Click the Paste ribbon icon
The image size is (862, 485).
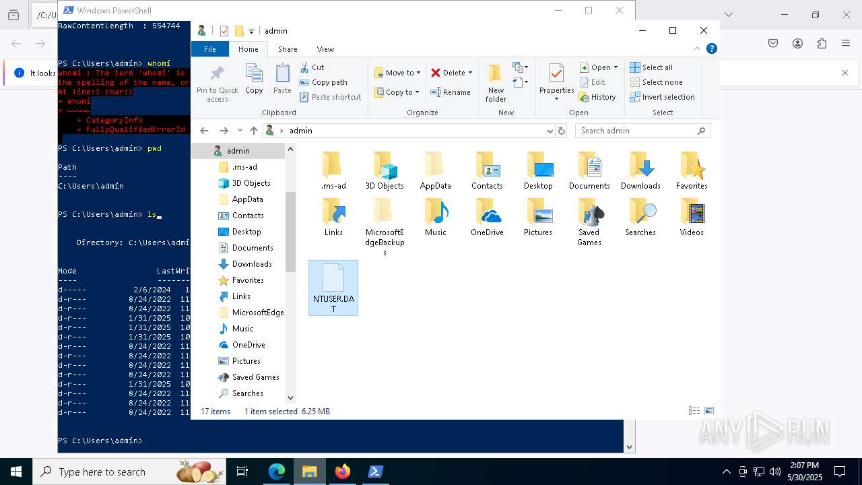tap(282, 79)
